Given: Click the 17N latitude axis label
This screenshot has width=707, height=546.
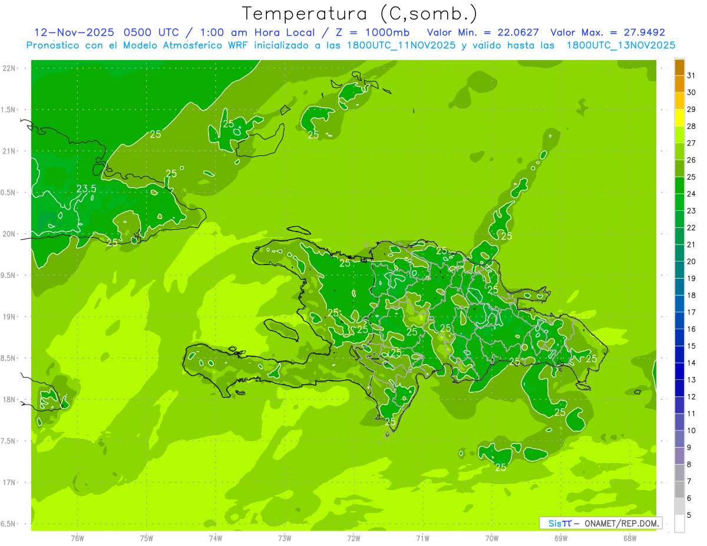Looking at the screenshot, I should tap(8, 482).
